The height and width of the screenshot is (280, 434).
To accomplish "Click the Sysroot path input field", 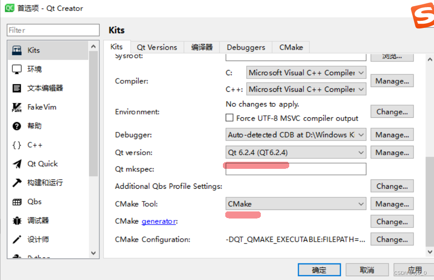I will [x=296, y=57].
